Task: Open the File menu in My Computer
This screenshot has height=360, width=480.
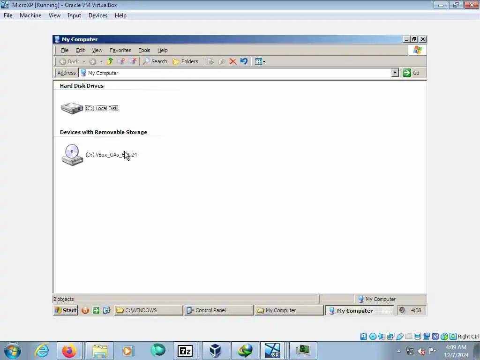Action: (x=65, y=50)
